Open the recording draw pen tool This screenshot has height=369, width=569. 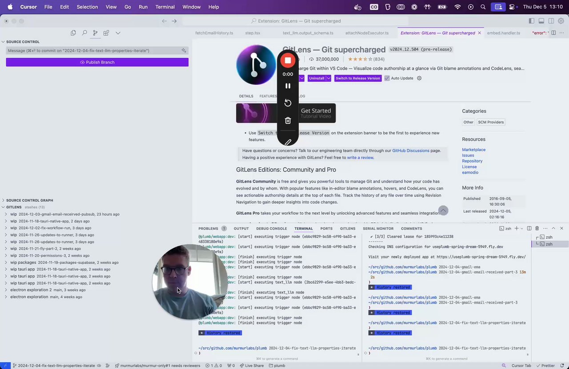pyautogui.click(x=288, y=142)
